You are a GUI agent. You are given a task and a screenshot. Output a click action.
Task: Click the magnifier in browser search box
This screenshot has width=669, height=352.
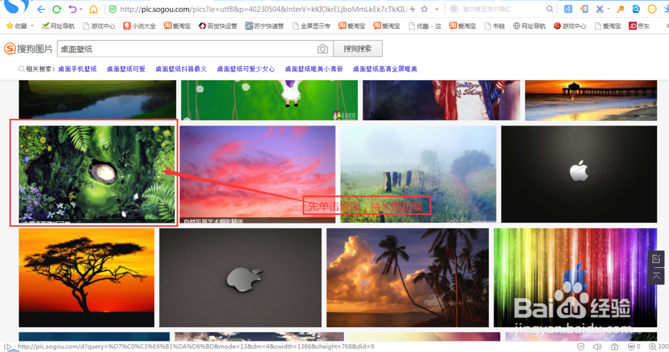549,9
